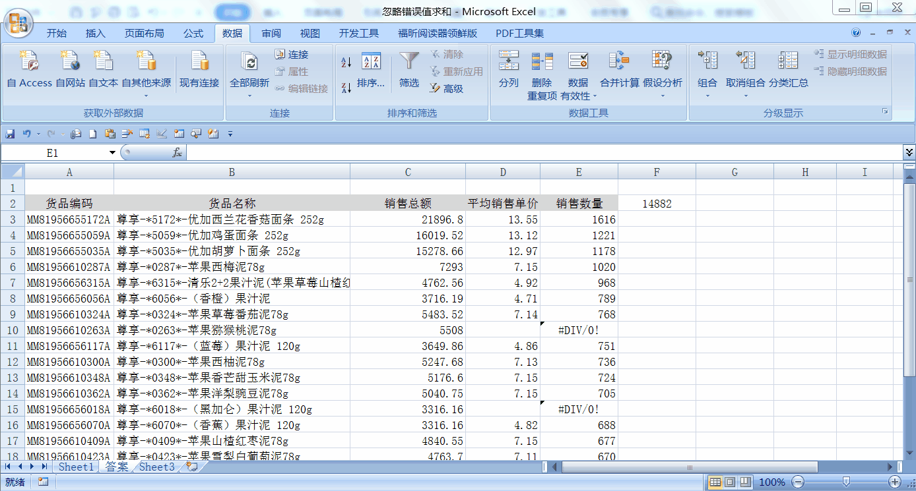Switch to the Sheet3 worksheet tab
The image size is (916, 491).
point(157,467)
